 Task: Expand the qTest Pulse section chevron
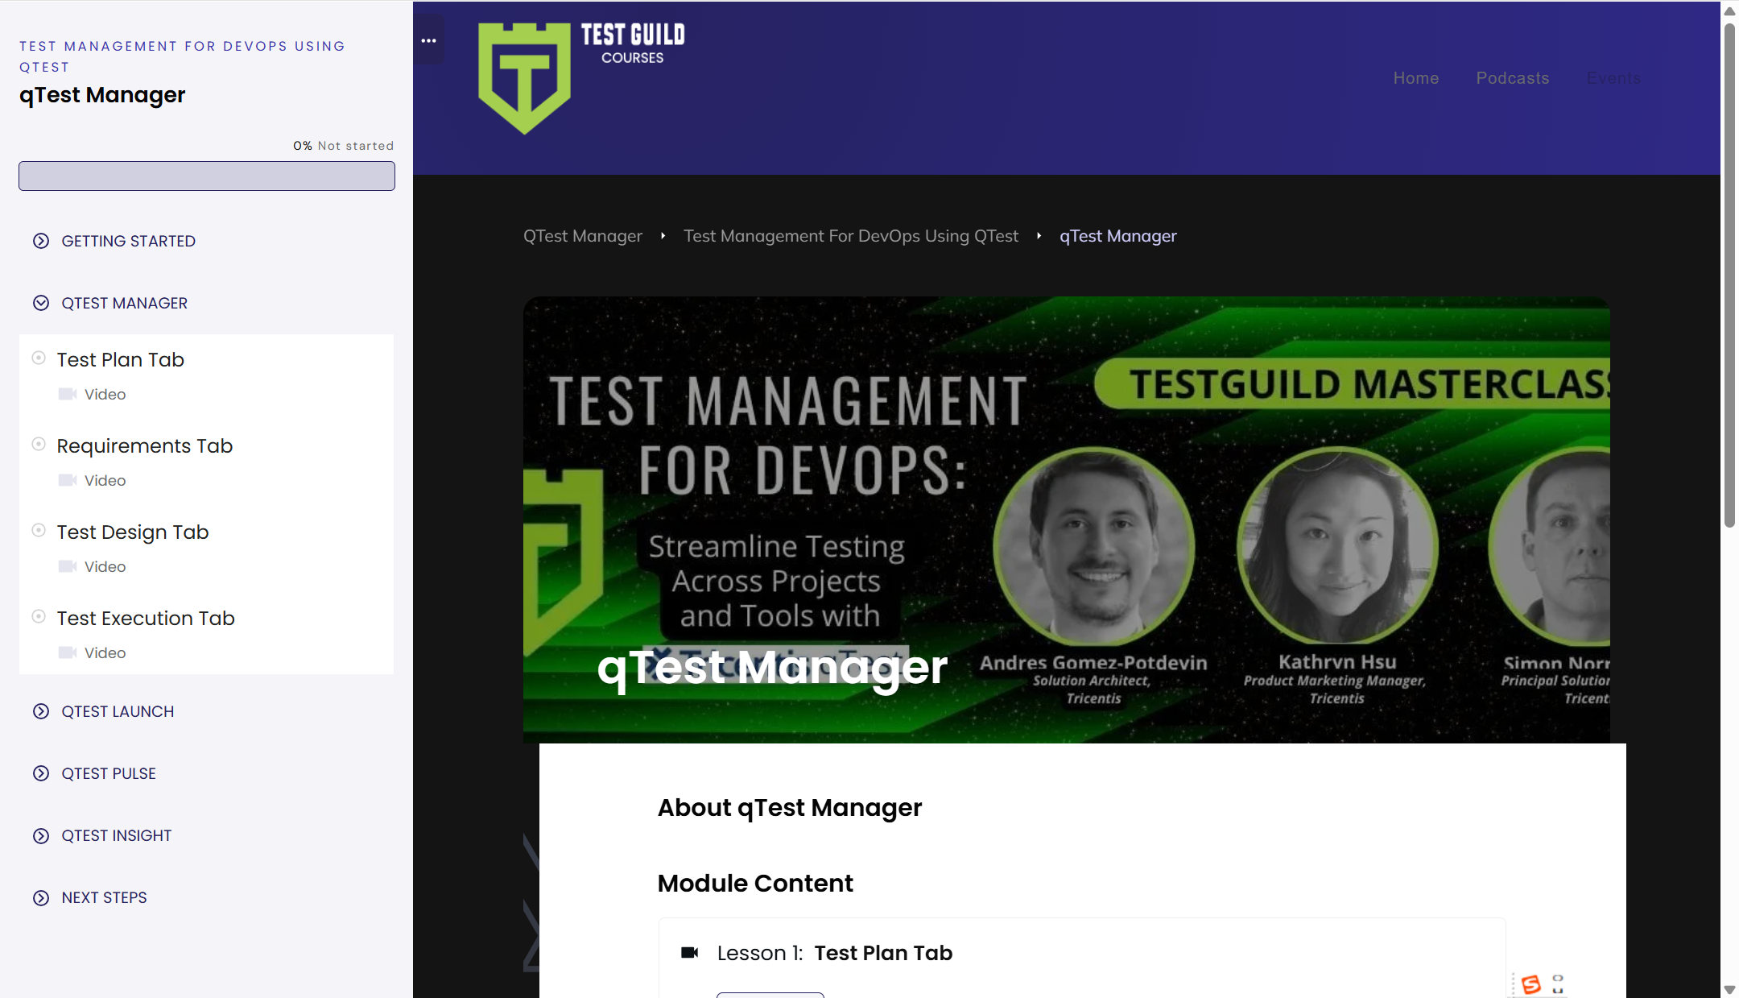[x=41, y=773]
